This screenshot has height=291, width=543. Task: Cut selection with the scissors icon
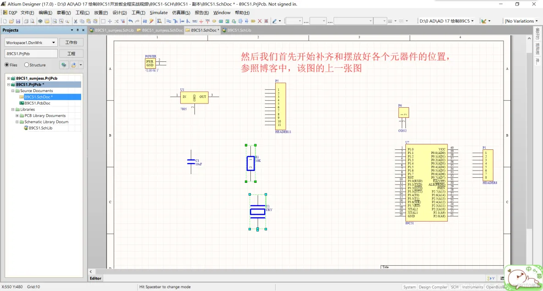76,21
